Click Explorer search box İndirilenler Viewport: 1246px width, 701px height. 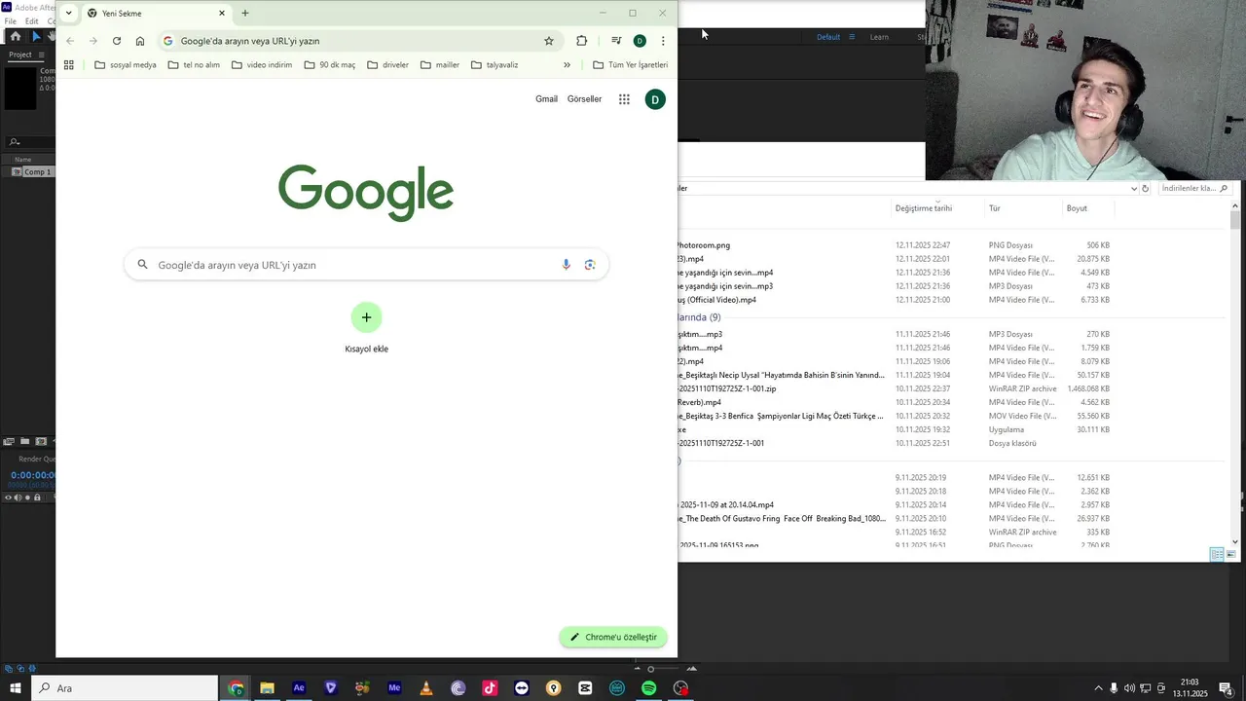coord(1193,188)
